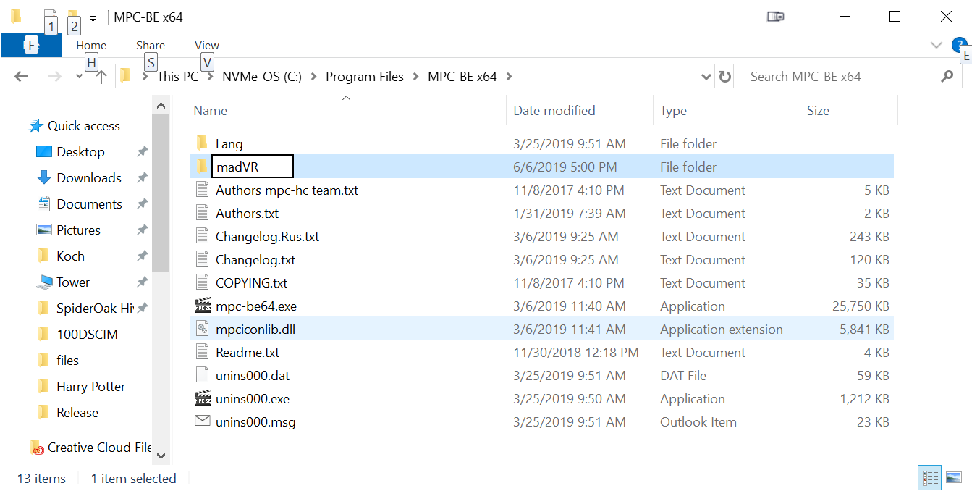The image size is (972, 491).
Task: Open the File ribbon tab
Action: point(31,45)
